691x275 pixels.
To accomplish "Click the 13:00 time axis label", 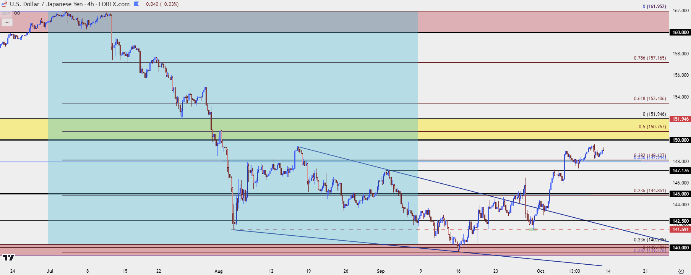I will (574, 271).
